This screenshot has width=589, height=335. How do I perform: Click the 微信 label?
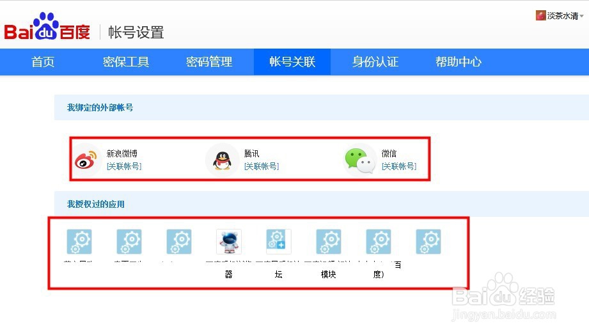[389, 153]
